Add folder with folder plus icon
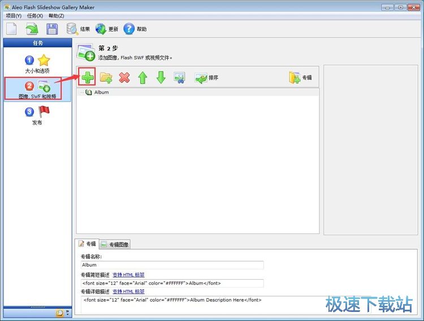Image resolution: width=424 pixels, height=321 pixels. (x=106, y=77)
